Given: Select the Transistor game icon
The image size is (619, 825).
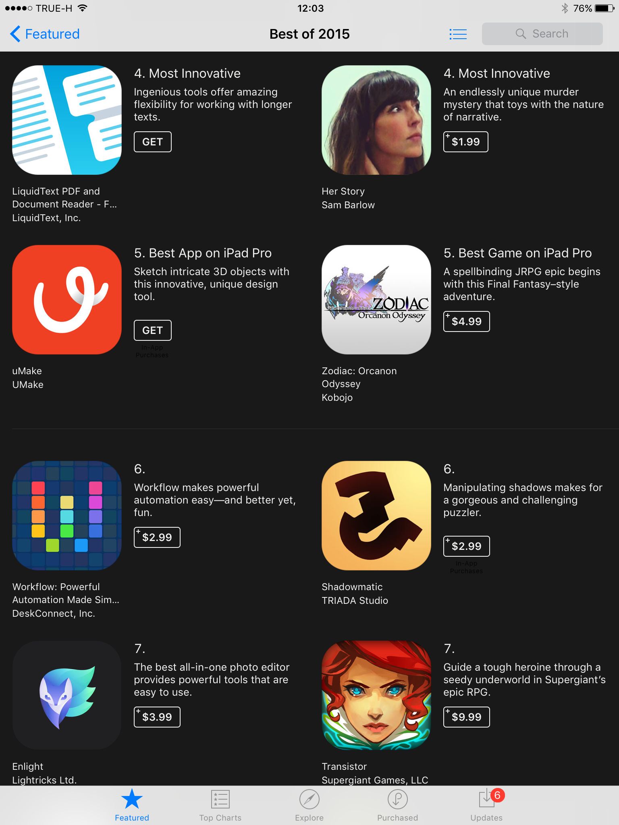Looking at the screenshot, I should [376, 695].
